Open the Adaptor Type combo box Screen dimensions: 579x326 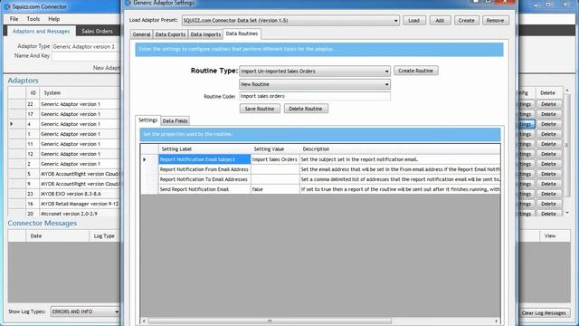click(x=86, y=46)
